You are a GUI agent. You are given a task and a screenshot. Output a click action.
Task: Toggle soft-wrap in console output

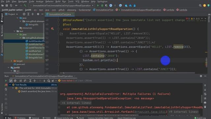point(205,94)
